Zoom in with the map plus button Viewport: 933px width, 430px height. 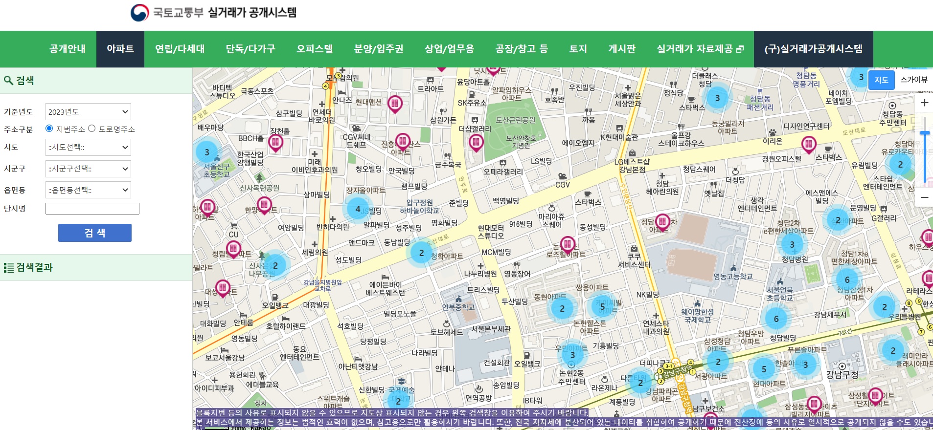tap(924, 103)
